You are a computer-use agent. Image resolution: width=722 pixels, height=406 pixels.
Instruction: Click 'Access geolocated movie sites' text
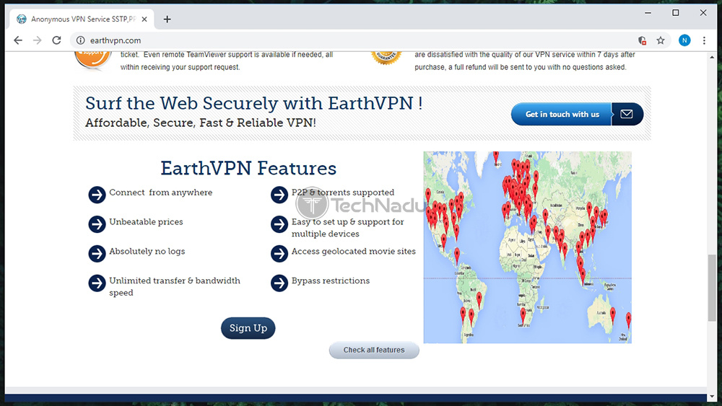(354, 252)
